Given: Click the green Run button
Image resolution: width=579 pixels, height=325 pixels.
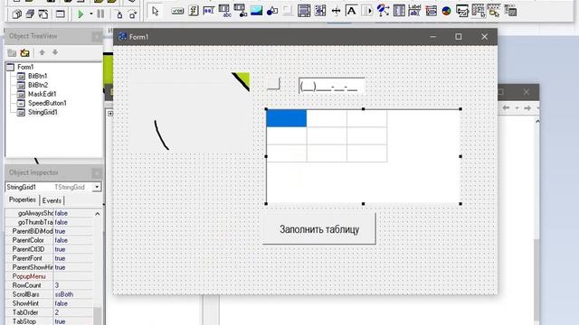Looking at the screenshot, I should click(81, 14).
